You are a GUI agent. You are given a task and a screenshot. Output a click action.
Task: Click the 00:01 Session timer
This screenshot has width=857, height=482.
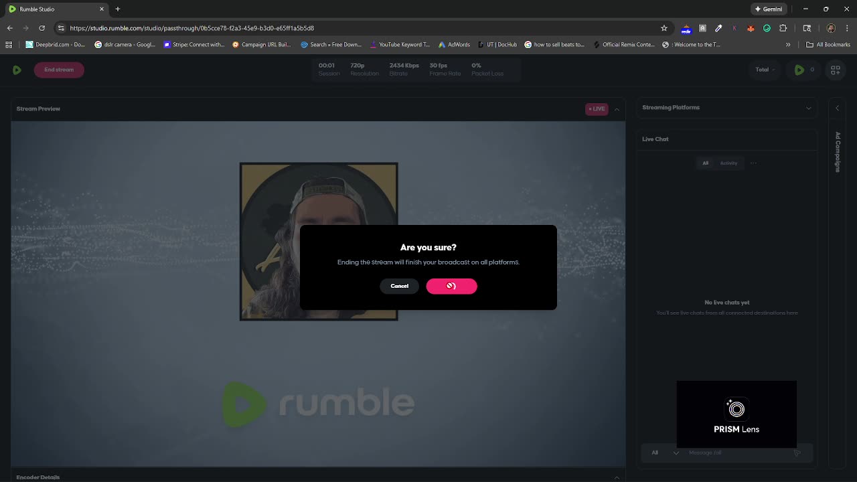click(x=329, y=70)
